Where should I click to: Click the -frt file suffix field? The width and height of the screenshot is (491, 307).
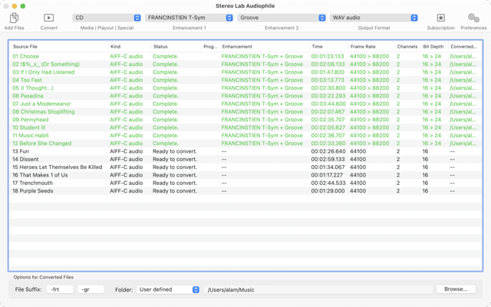pos(59,289)
